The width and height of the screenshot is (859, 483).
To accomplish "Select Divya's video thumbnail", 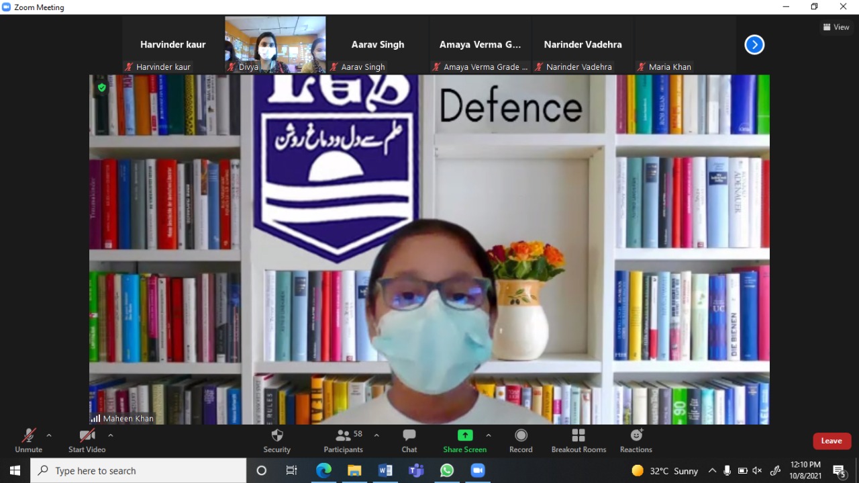I will [x=275, y=44].
